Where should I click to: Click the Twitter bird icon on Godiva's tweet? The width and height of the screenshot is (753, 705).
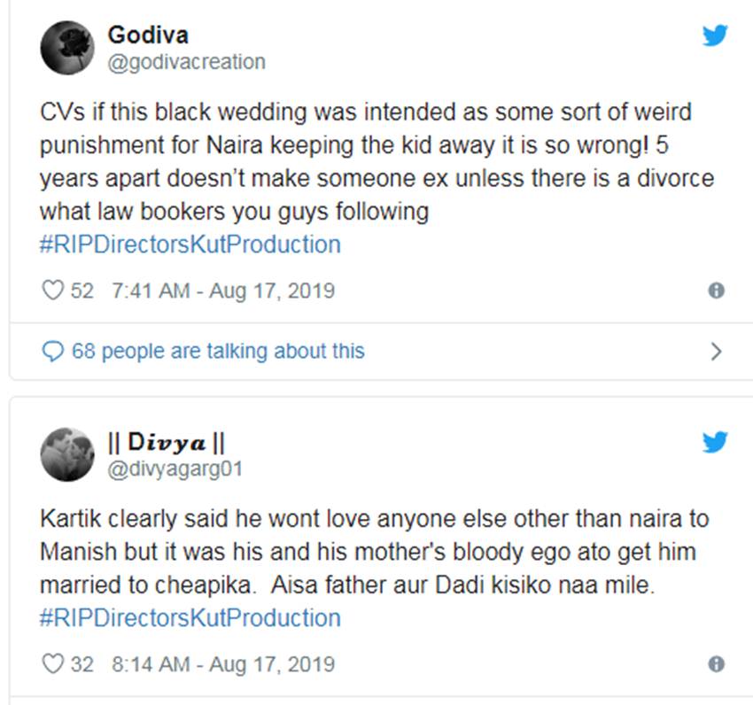(715, 35)
